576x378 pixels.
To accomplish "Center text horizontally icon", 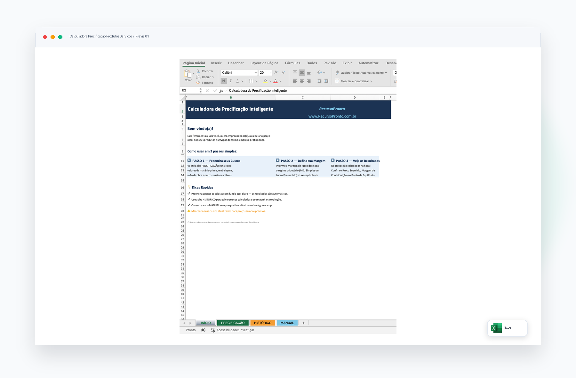I will tap(302, 81).
